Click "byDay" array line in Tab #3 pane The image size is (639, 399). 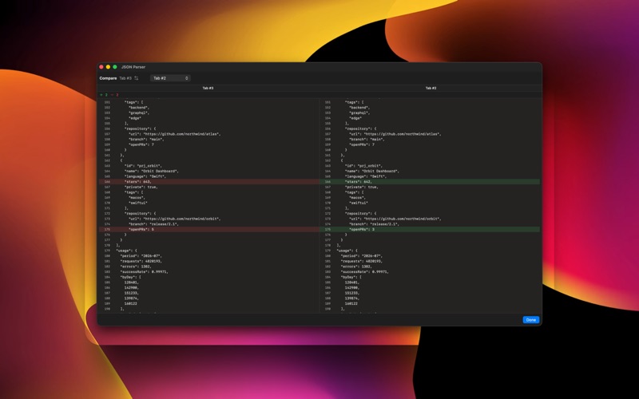(x=130, y=277)
